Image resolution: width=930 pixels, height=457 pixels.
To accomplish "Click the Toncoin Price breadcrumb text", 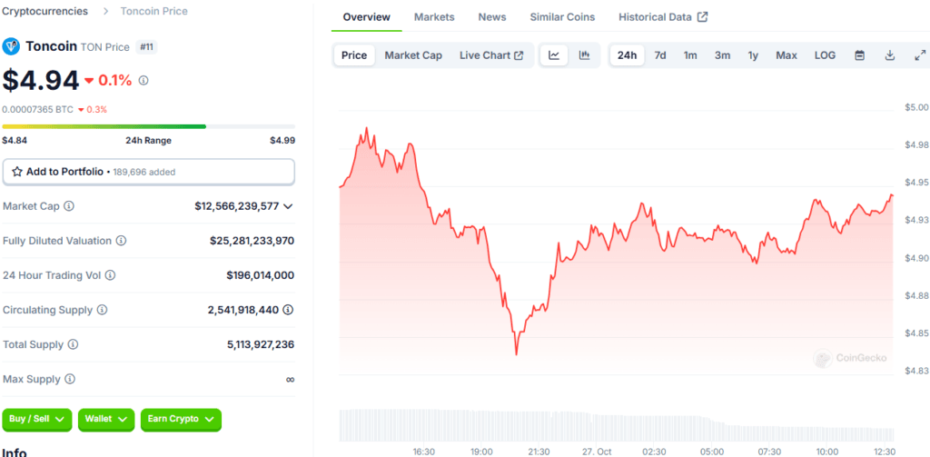I will point(154,11).
